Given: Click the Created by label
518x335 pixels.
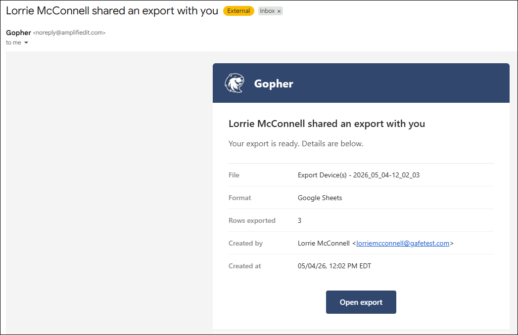Looking at the screenshot, I should tap(245, 243).
